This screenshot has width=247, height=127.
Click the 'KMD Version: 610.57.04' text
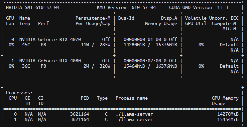click(126, 8)
